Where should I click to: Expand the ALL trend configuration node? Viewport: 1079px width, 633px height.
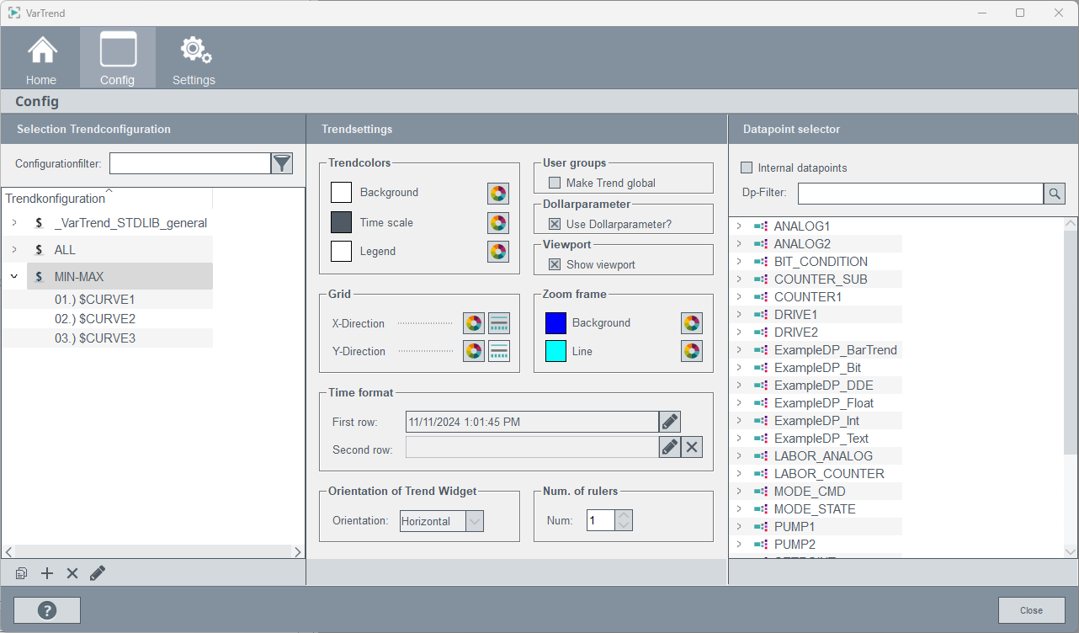[14, 250]
